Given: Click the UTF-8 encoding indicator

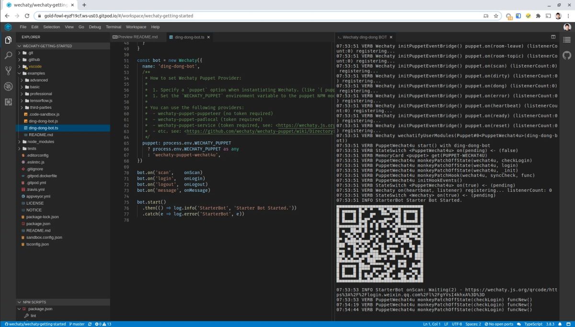Looking at the screenshot, I should click(x=457, y=324).
